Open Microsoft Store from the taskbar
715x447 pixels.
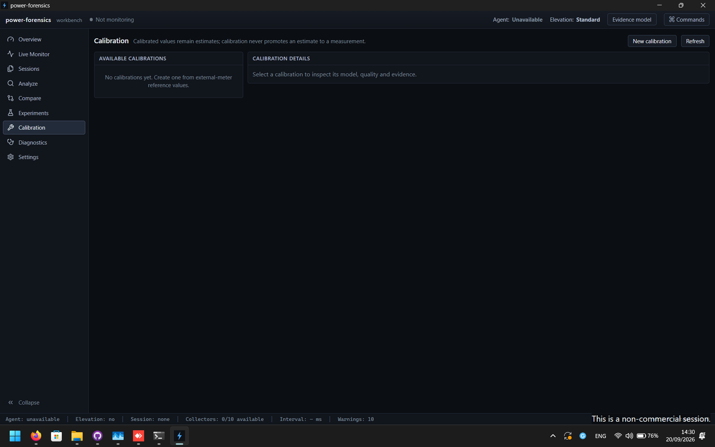click(x=56, y=436)
